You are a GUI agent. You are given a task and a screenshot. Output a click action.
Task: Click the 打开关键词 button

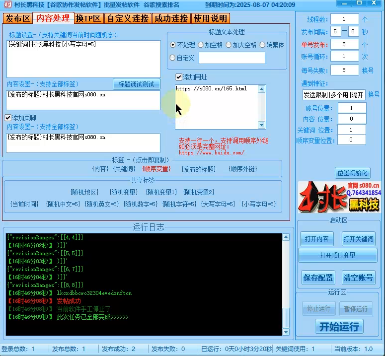[359, 239]
